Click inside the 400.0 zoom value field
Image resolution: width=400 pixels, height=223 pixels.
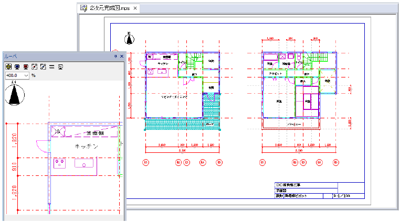pyautogui.click(x=13, y=75)
